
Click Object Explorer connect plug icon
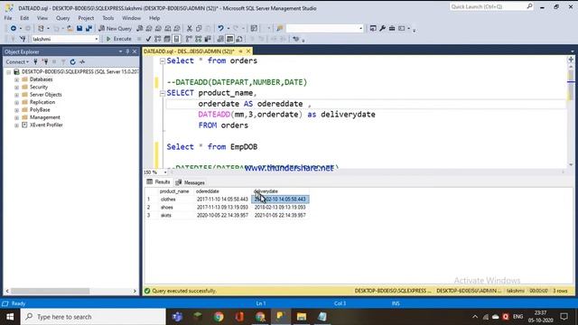tap(36, 62)
